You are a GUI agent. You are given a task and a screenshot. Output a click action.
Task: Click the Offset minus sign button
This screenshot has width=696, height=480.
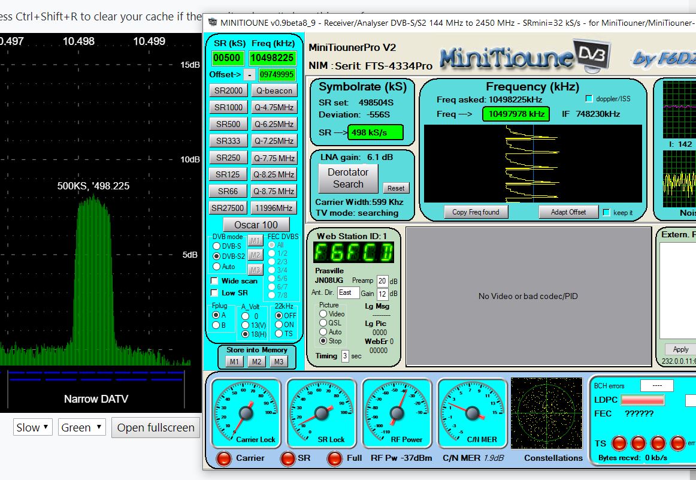[249, 75]
